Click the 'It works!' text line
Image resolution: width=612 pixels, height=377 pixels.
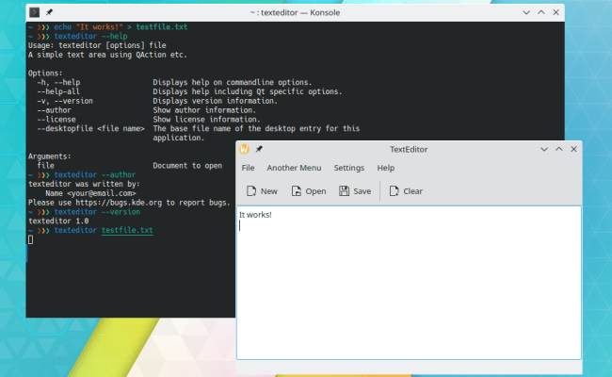[255, 215]
